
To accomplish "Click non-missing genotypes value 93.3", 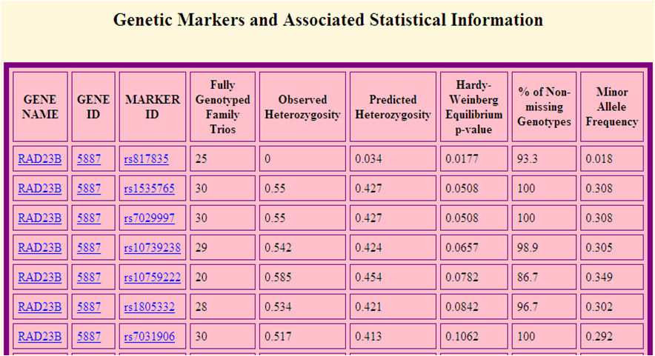I will [527, 158].
